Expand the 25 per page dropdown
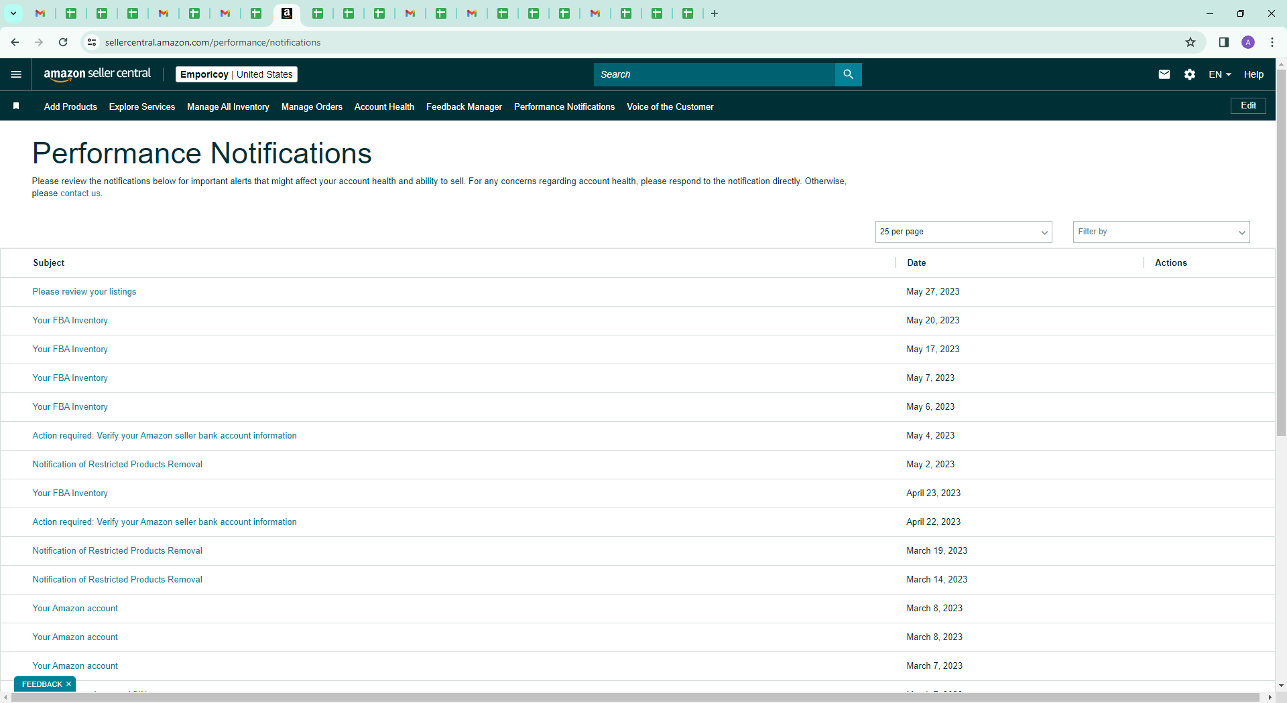Screen dimensions: 1287x703 (x=963, y=232)
